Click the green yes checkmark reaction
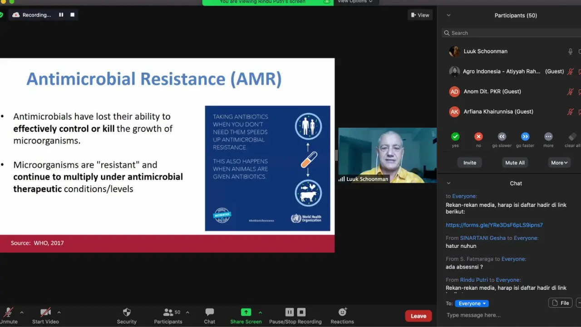 pos(455,136)
